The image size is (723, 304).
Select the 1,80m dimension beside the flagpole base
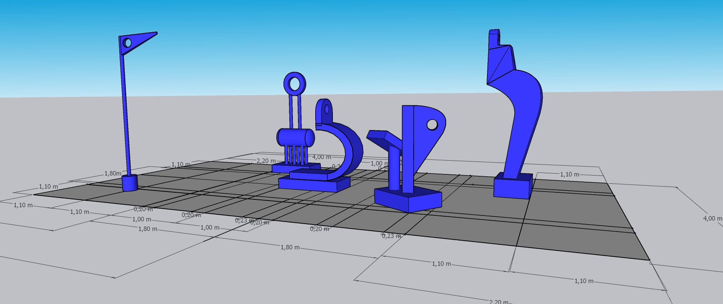(x=113, y=173)
